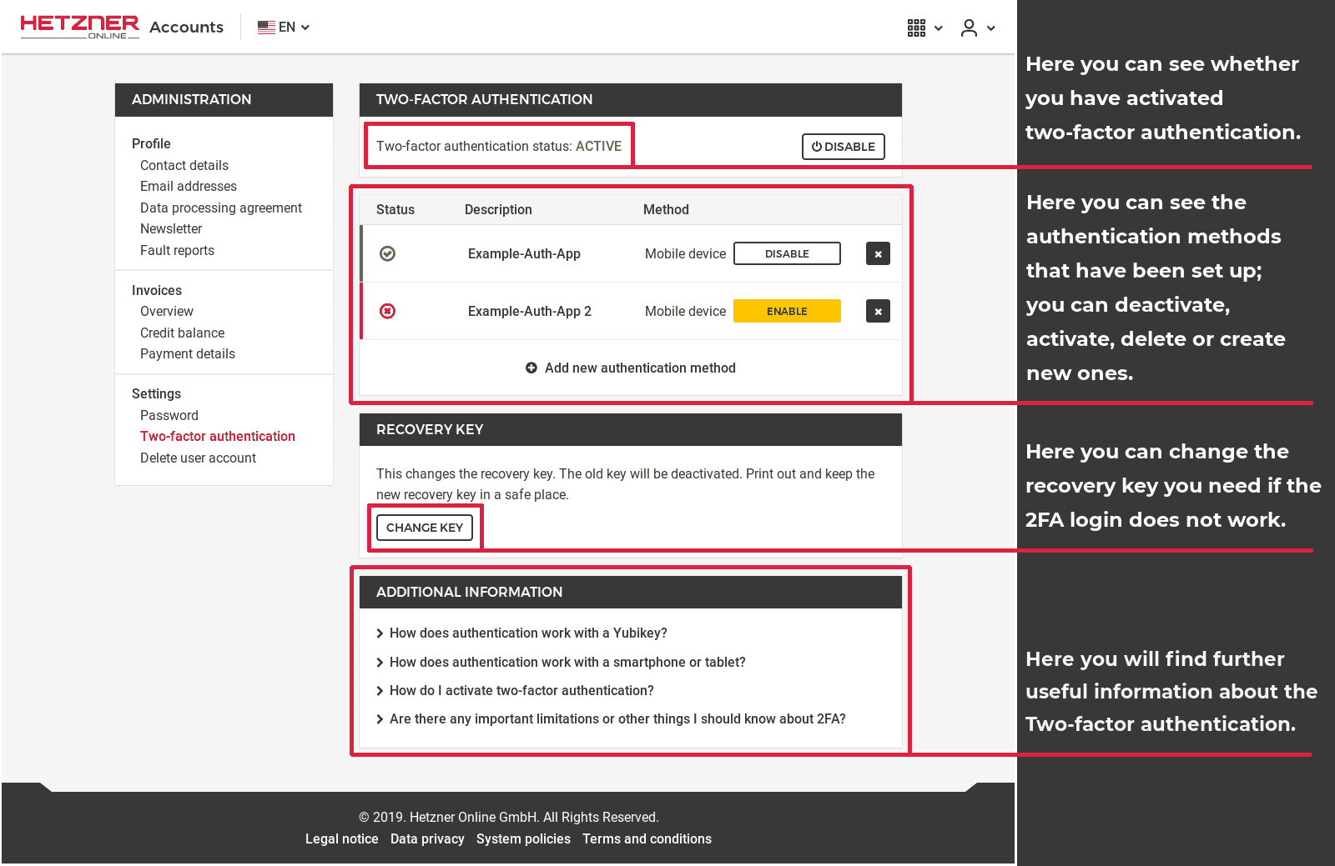The height and width of the screenshot is (866, 1335).
Task: Click the user account icon
Action: (x=968, y=28)
